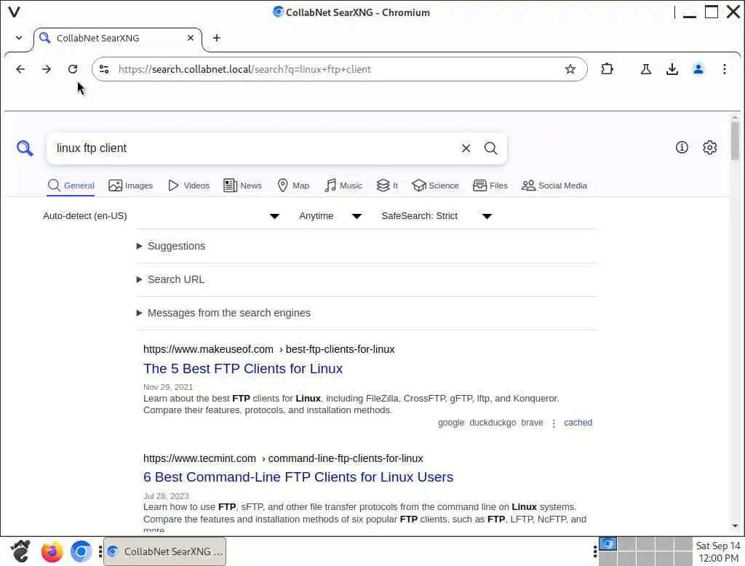
Task: Click the 'Jul 28, 2023' result date
Action: [x=167, y=496]
